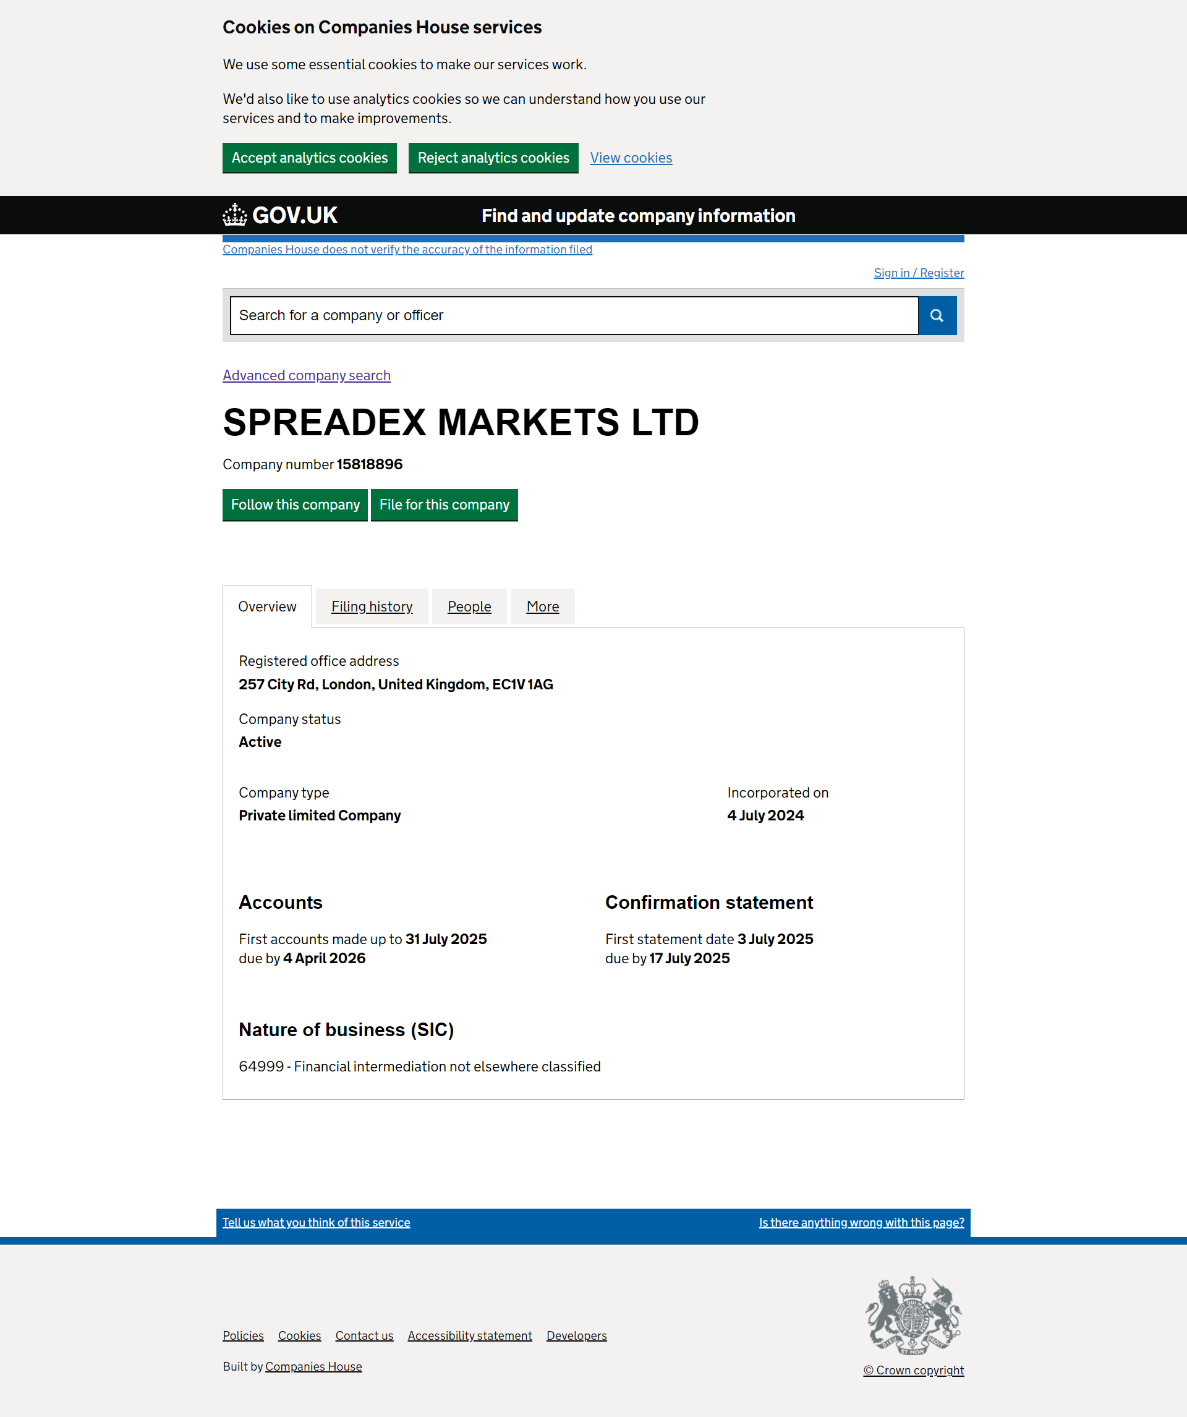Open the Developers footer link
Screen dimensions: 1187x1417
click(576, 1335)
